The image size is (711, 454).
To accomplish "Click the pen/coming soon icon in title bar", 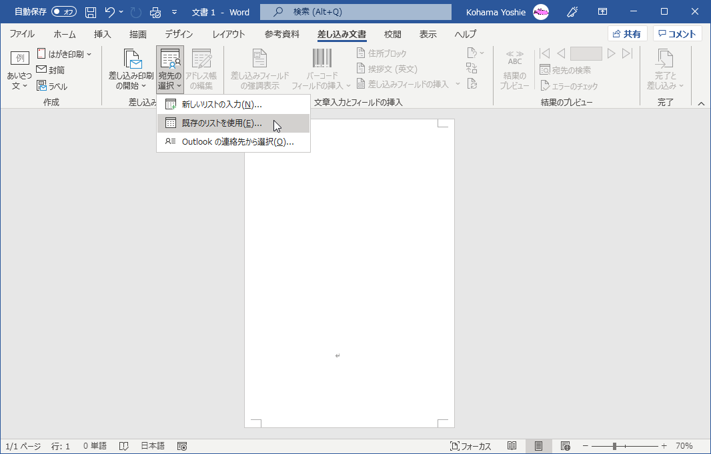I will coord(572,12).
